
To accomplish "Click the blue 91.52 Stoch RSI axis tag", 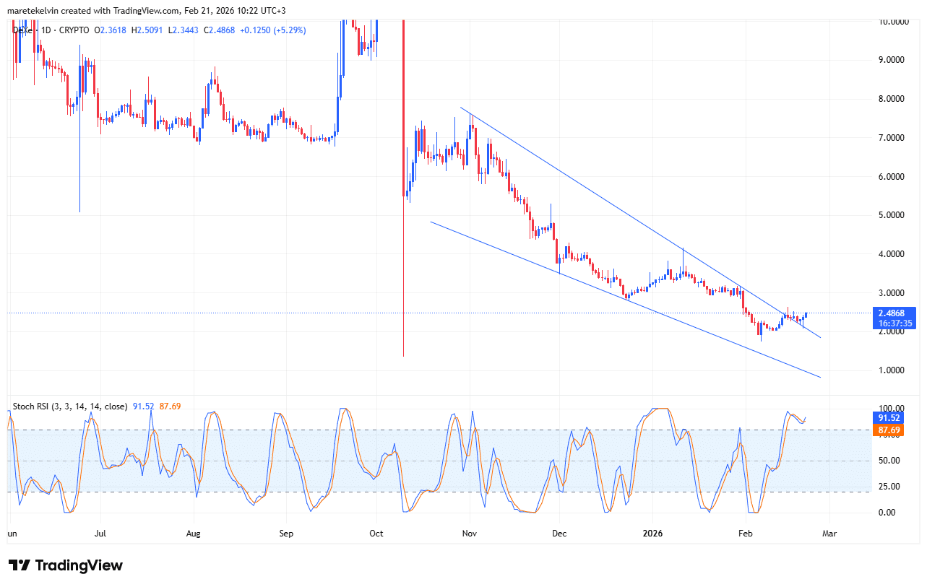I will pos(887,417).
